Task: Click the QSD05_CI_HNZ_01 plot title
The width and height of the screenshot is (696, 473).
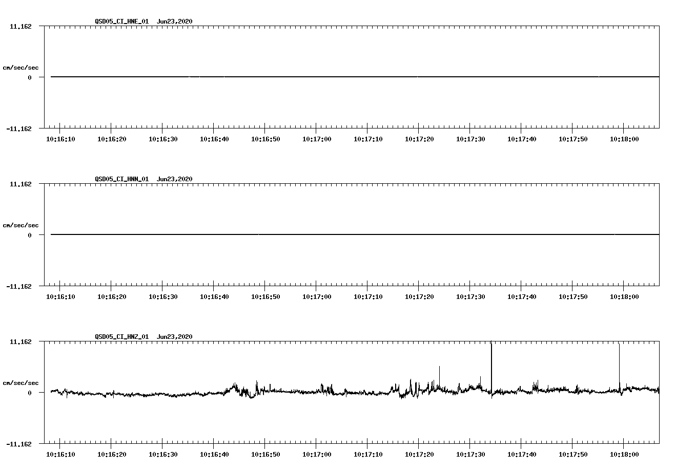Action: point(122,337)
